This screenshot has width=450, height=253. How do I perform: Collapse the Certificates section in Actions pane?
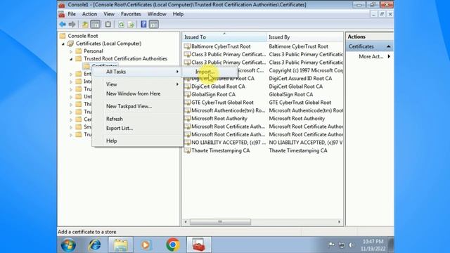coord(389,46)
